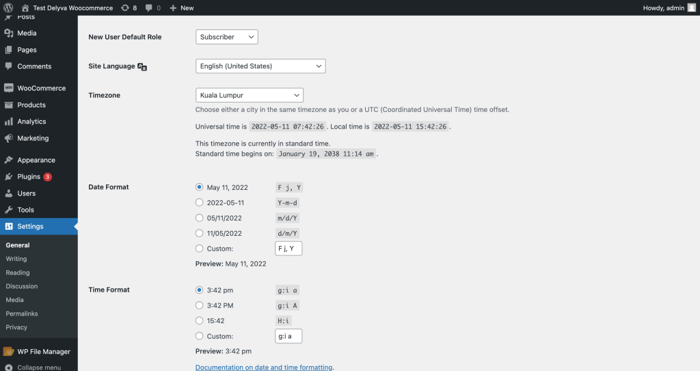The height and width of the screenshot is (371, 700).
Task: Open documentation on date and time formatting
Action: tap(264, 368)
